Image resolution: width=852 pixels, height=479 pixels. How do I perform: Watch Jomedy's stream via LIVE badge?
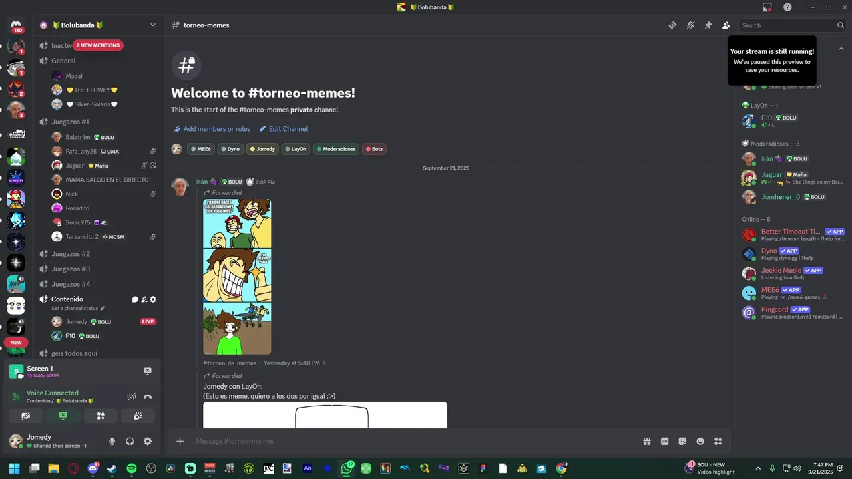point(148,322)
